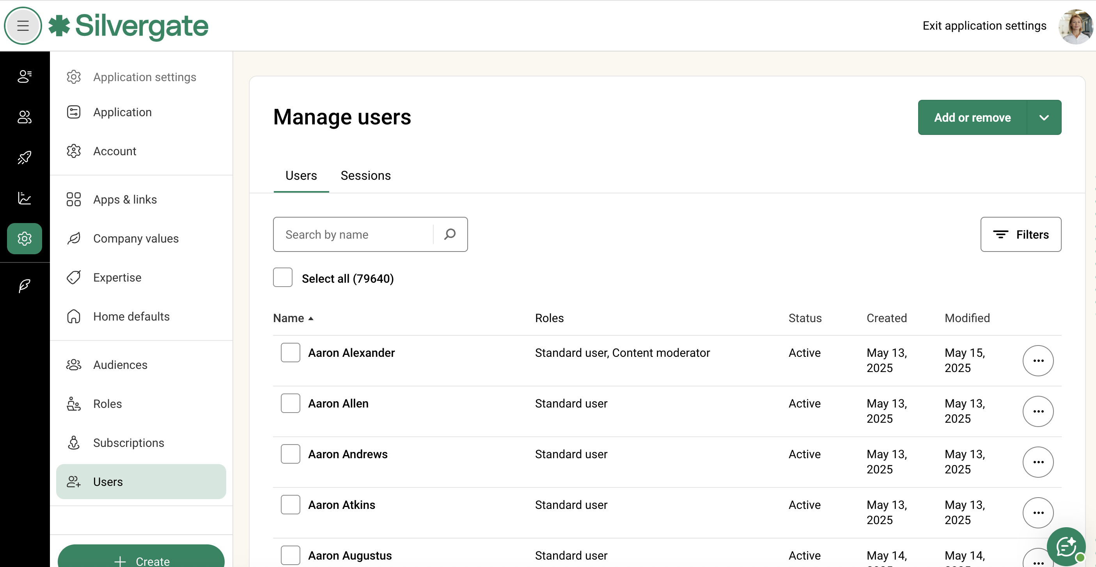Focus the Search by name field
Viewport: 1096px width, 567px height.
point(353,234)
